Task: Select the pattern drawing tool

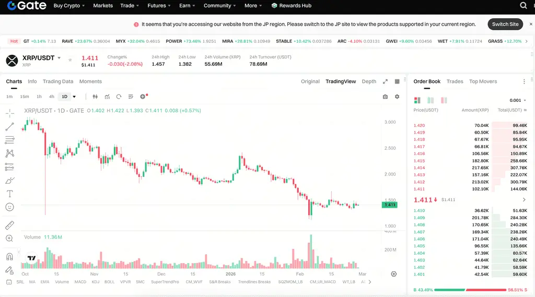Action: [x=9, y=153]
